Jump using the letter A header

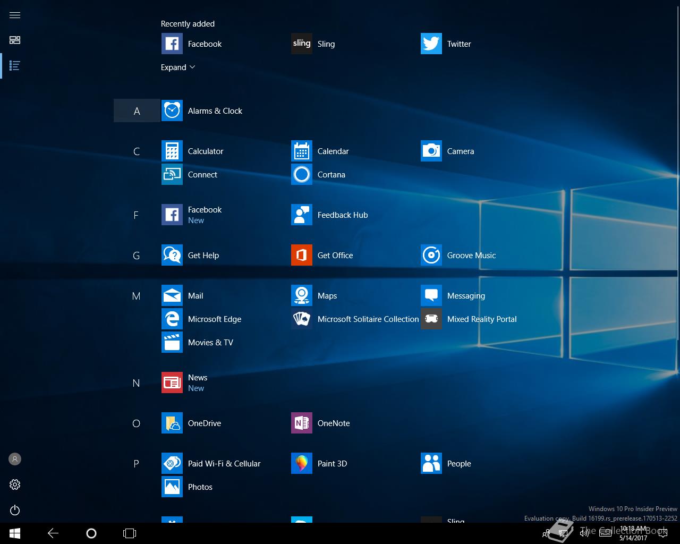[137, 110]
